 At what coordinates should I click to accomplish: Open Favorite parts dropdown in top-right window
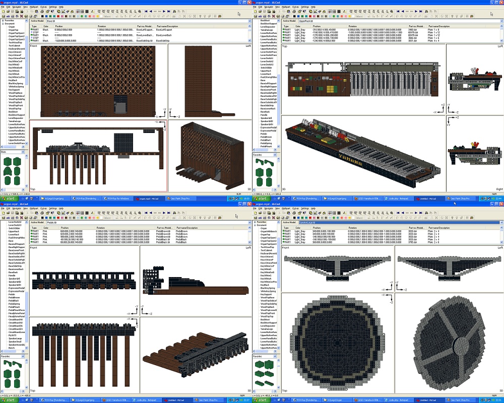tap(275, 155)
